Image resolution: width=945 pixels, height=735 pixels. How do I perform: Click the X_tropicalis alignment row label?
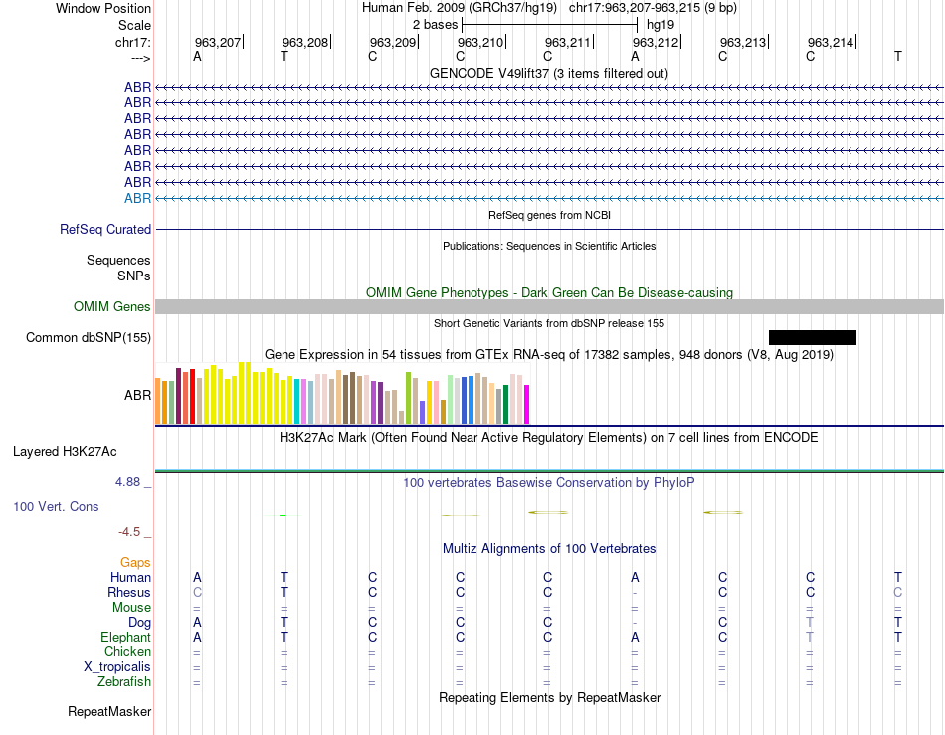pyautogui.click(x=117, y=667)
